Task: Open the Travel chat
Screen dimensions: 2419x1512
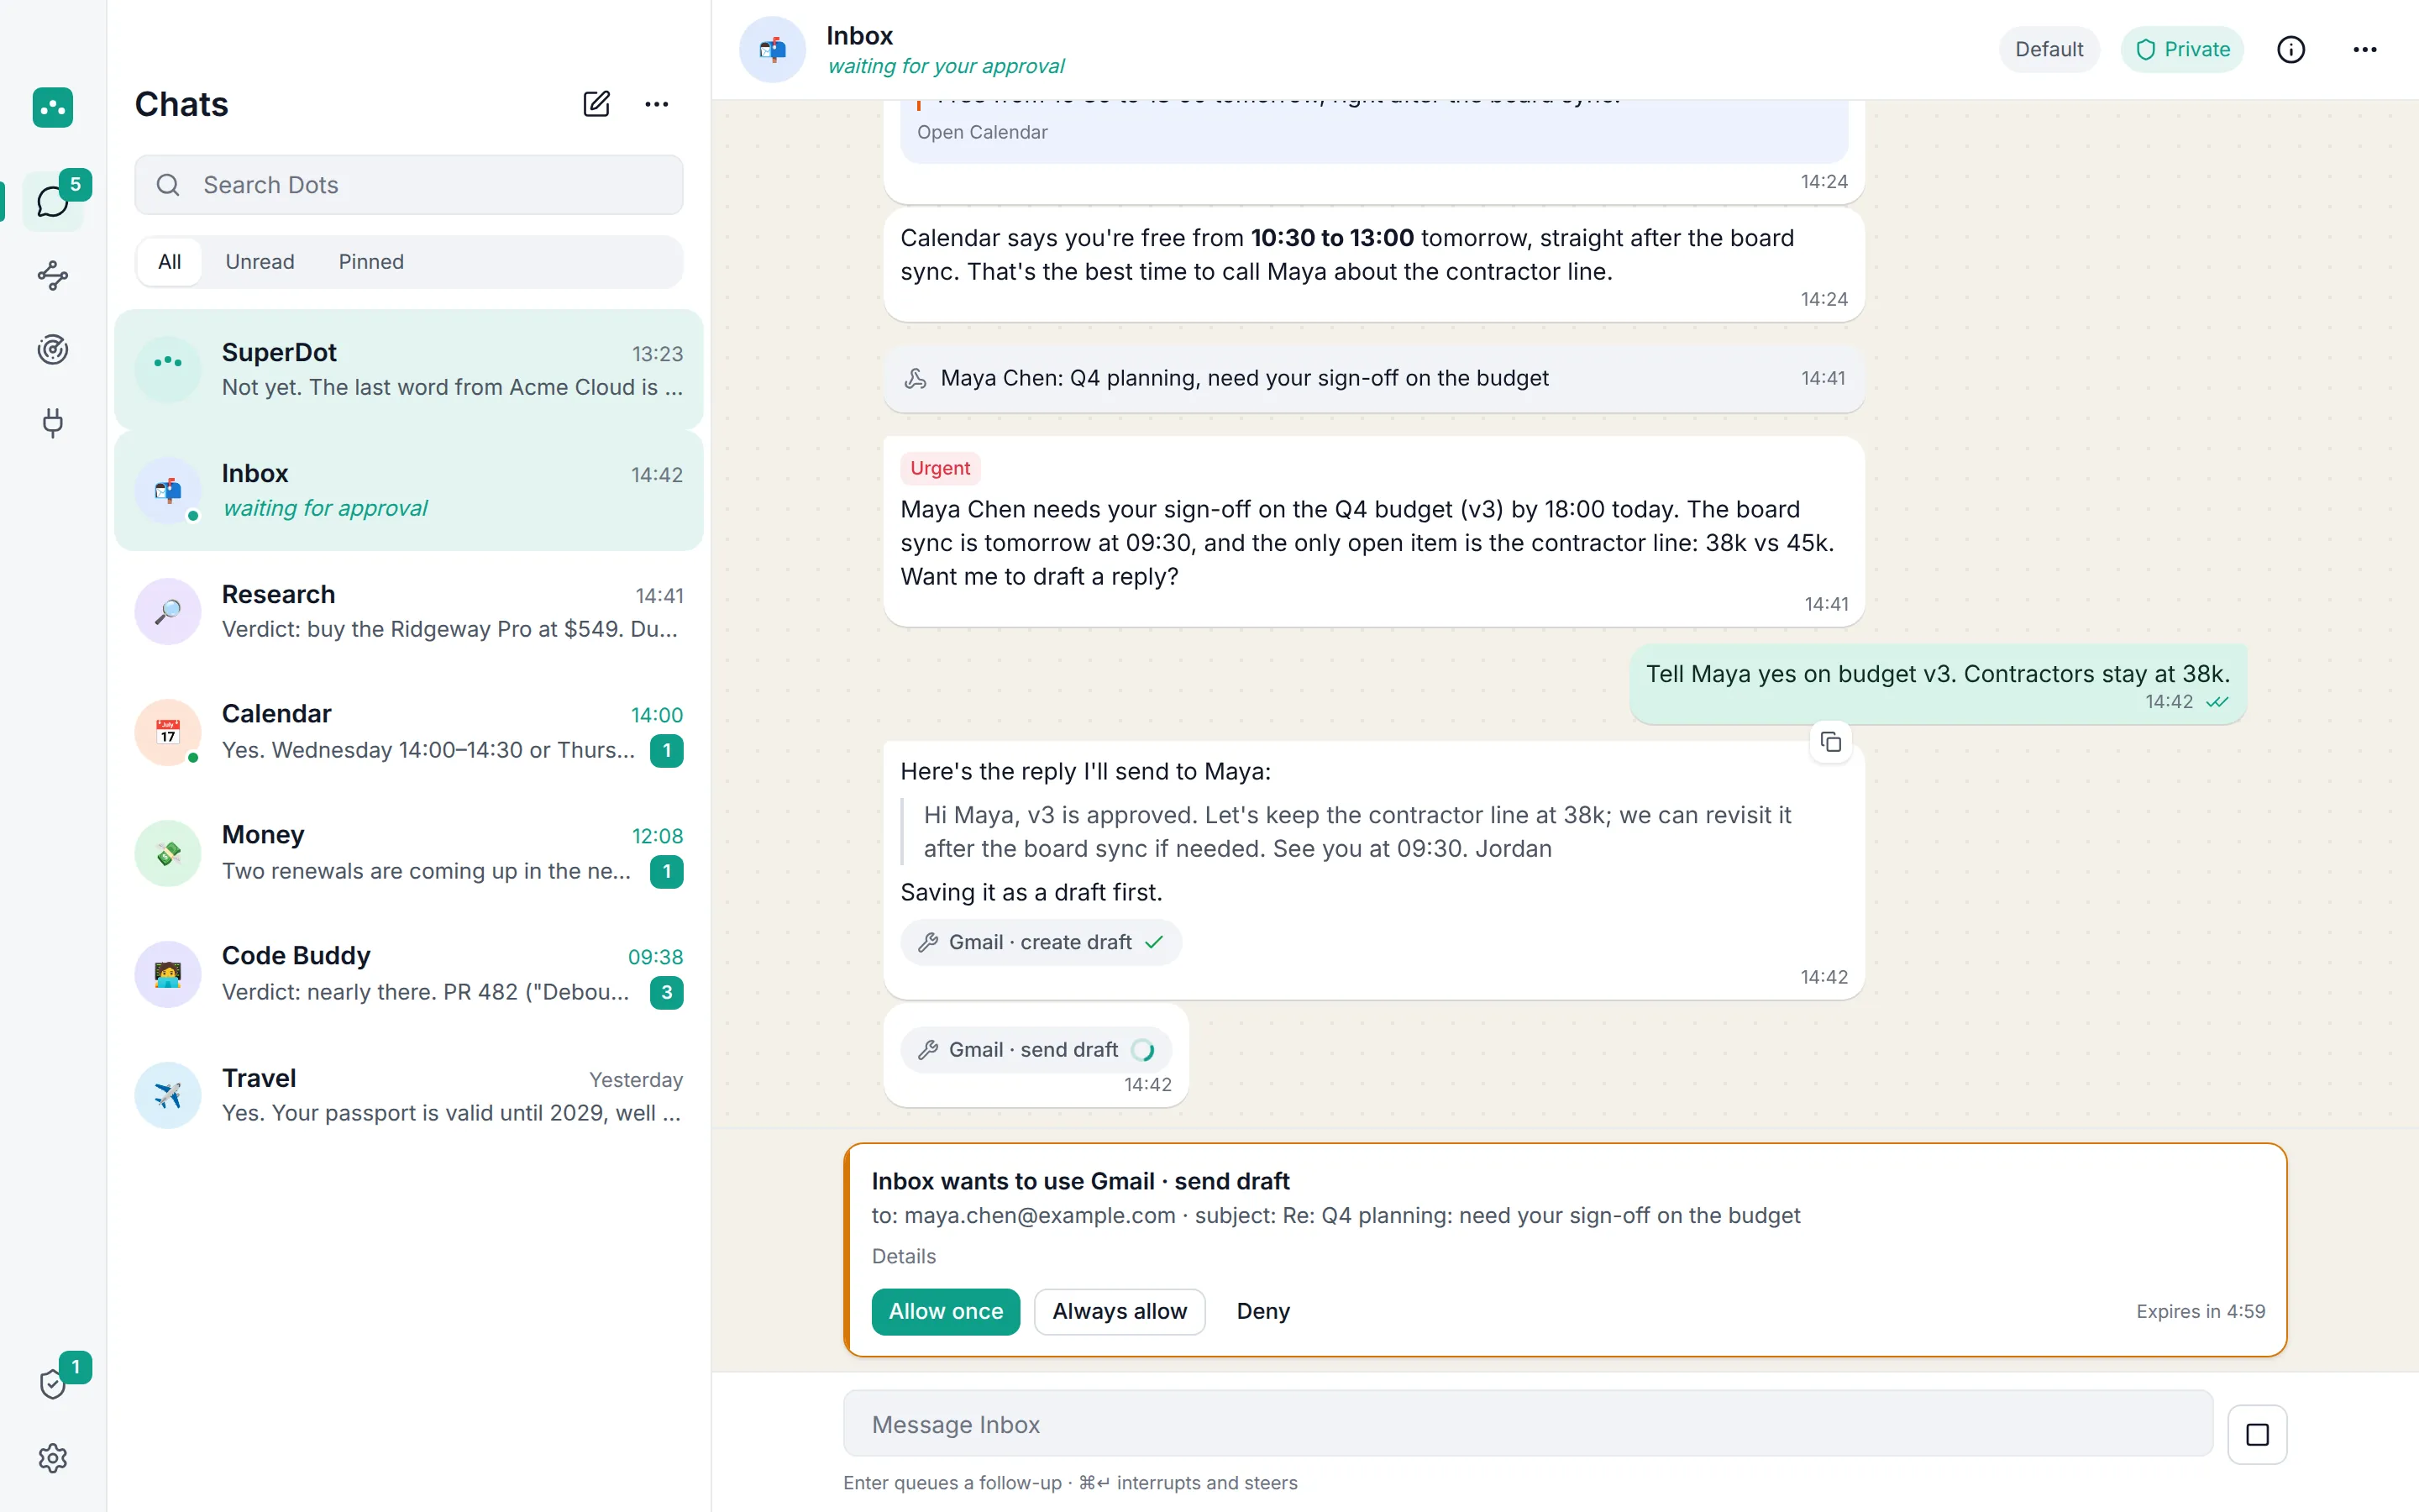Action: (409, 1095)
